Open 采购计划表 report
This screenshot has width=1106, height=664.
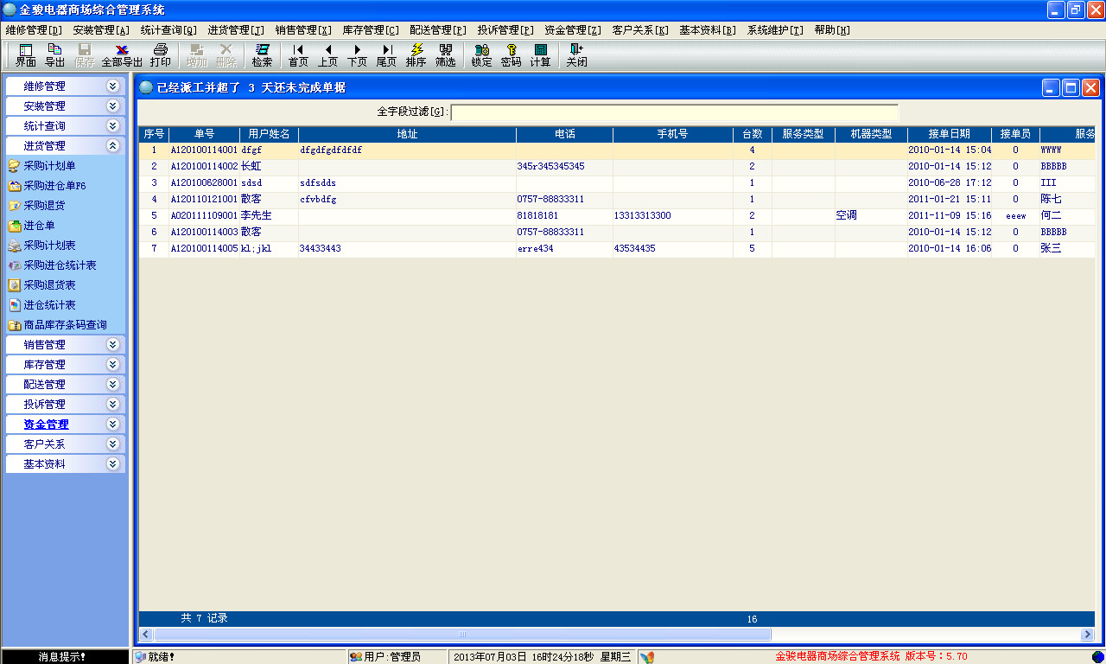(41, 246)
